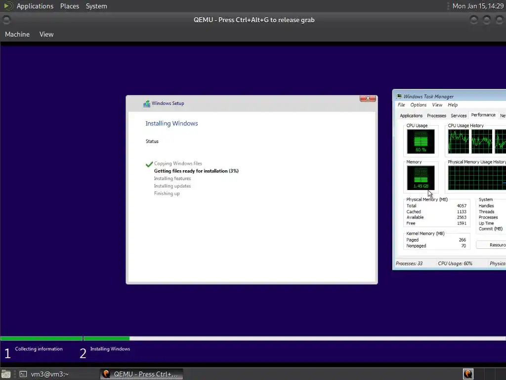Click the Windows Setup title icon
This screenshot has width=506, height=380.
coord(146,103)
